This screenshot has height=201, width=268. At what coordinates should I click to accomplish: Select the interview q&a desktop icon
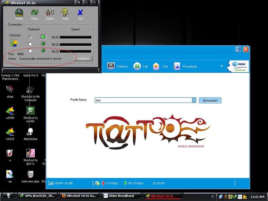click(x=31, y=176)
